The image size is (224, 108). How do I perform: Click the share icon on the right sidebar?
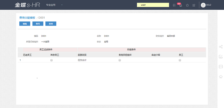(x=221, y=47)
